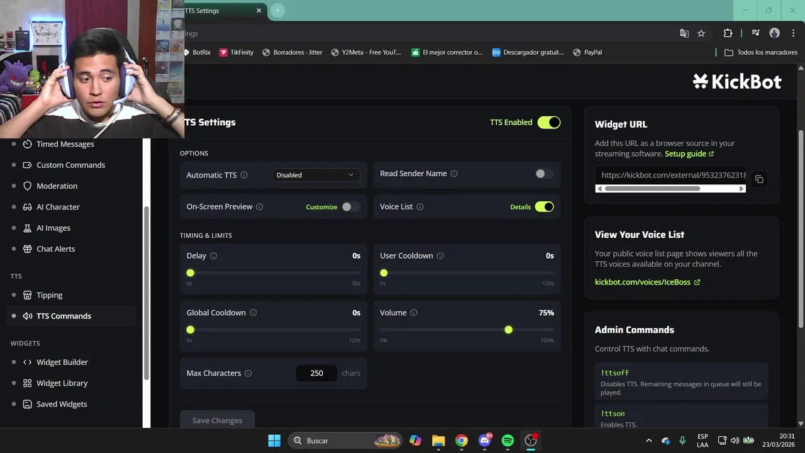Open the PayPal bookmark
Image resolution: width=805 pixels, height=453 pixels.
pyautogui.click(x=587, y=52)
